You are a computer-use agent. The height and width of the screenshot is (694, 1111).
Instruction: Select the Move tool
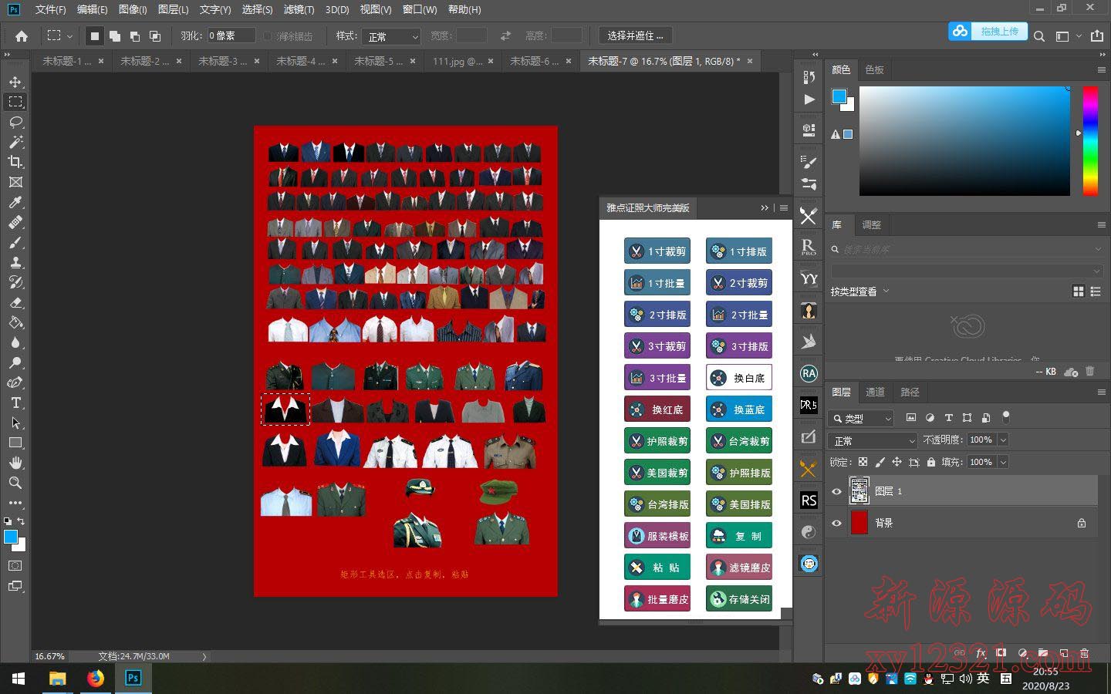[x=15, y=82]
